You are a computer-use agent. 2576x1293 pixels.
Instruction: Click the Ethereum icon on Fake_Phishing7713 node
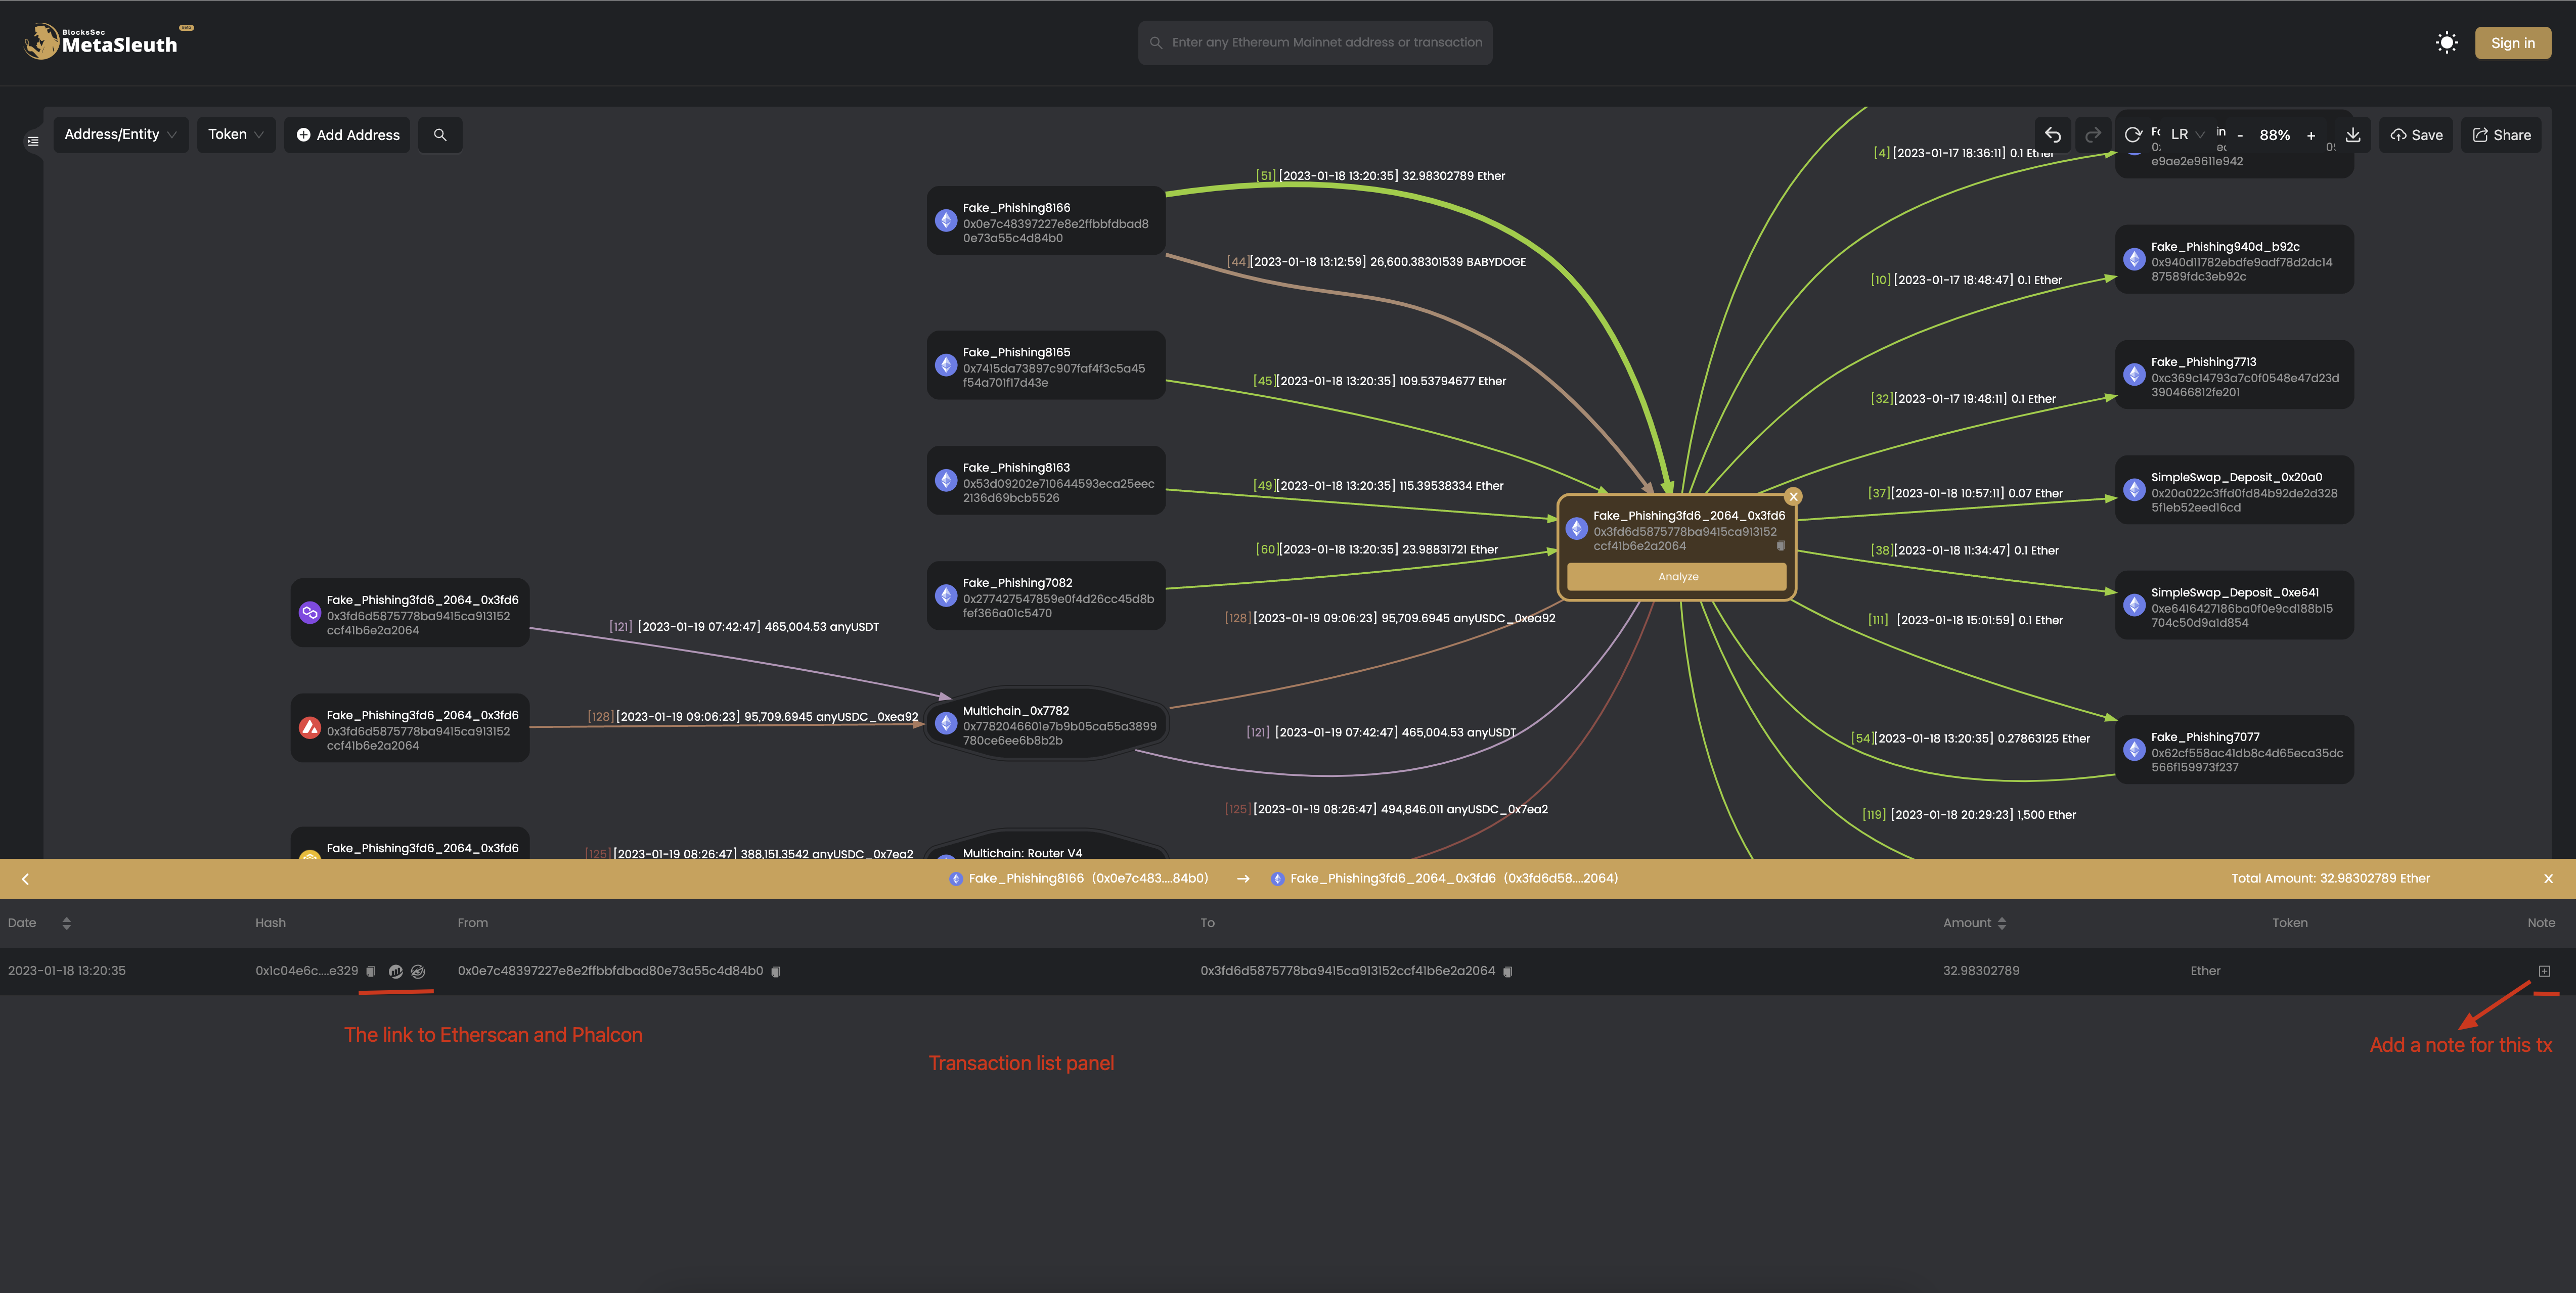pos(2134,375)
